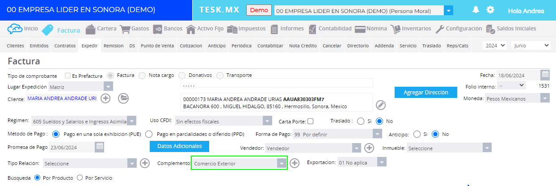
Task: Expand the Lugar Expedición Matriz dropdown
Action: 80,87
